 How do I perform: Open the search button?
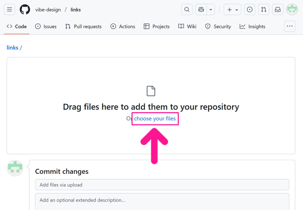point(187,10)
